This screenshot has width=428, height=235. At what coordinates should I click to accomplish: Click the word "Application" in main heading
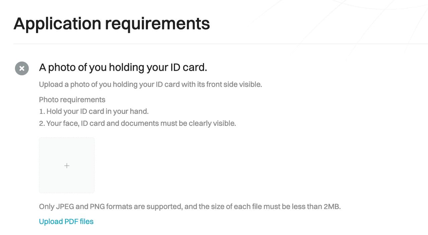click(57, 24)
